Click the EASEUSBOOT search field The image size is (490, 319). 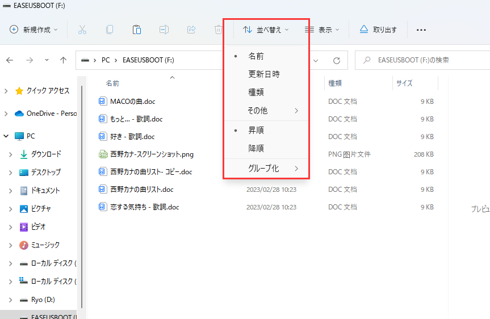[x=422, y=60]
